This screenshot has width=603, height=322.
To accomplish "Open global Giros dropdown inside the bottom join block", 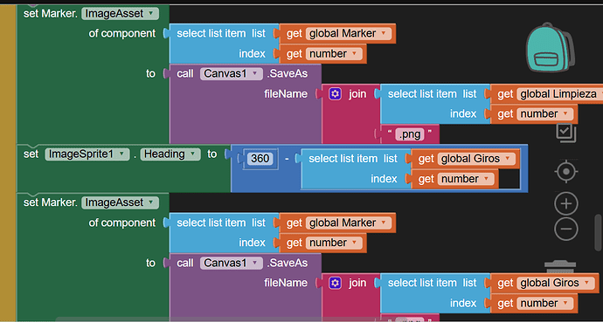I will pyautogui.click(x=555, y=284).
